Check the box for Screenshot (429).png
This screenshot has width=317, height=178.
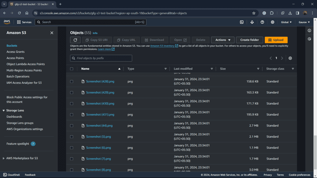coord(71,92)
